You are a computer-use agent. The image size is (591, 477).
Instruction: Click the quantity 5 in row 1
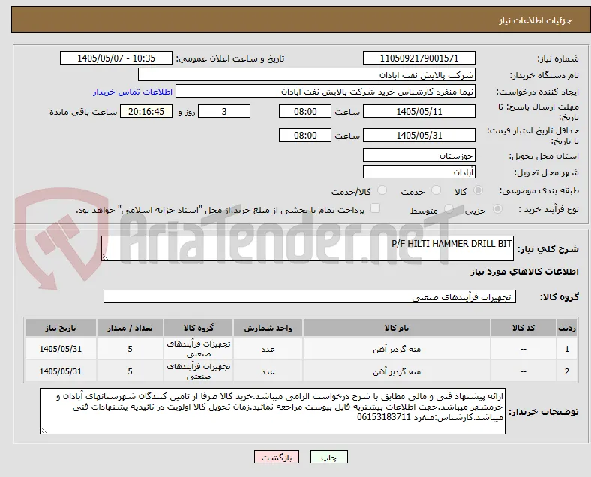tap(130, 349)
